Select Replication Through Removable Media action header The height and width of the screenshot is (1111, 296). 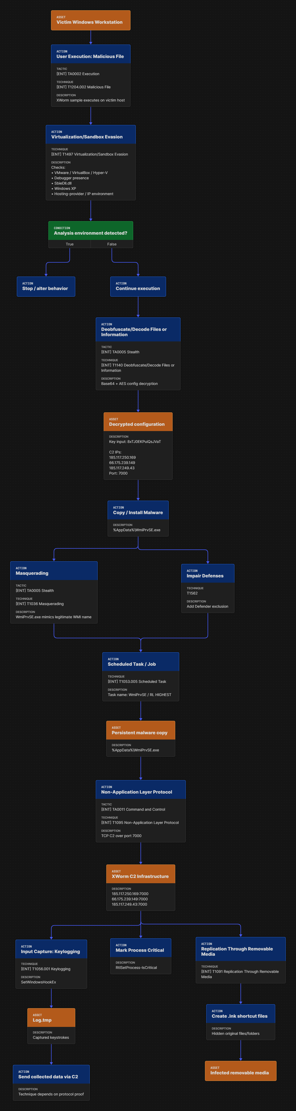tap(240, 949)
